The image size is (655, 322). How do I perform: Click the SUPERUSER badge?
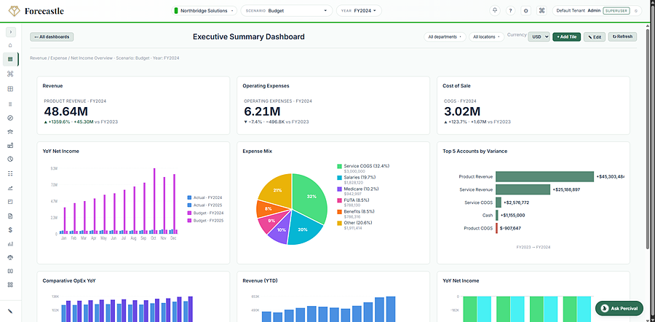point(616,11)
